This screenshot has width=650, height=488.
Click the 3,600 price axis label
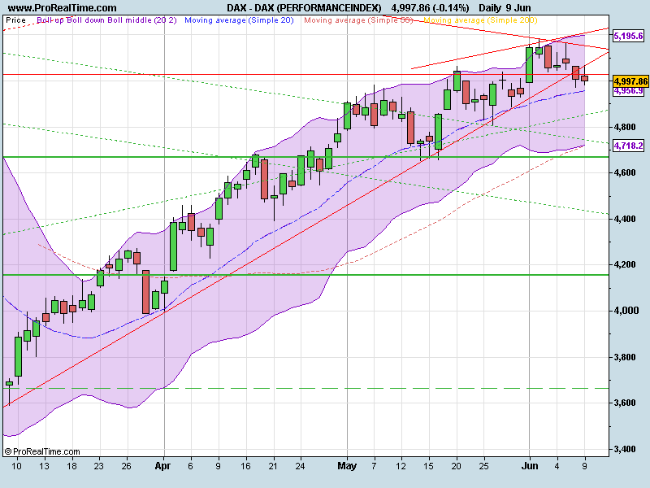(x=624, y=403)
